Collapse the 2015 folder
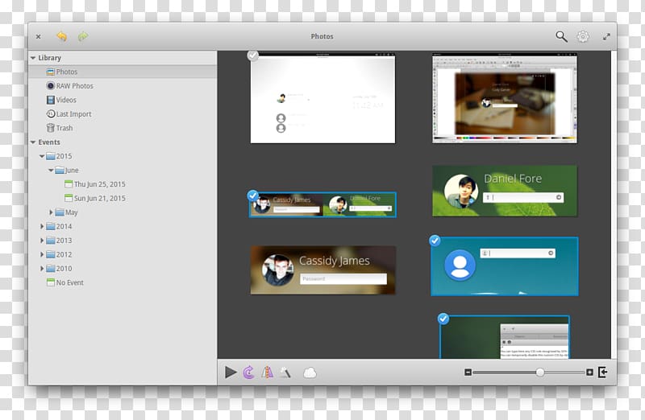645x420 pixels. [42, 156]
